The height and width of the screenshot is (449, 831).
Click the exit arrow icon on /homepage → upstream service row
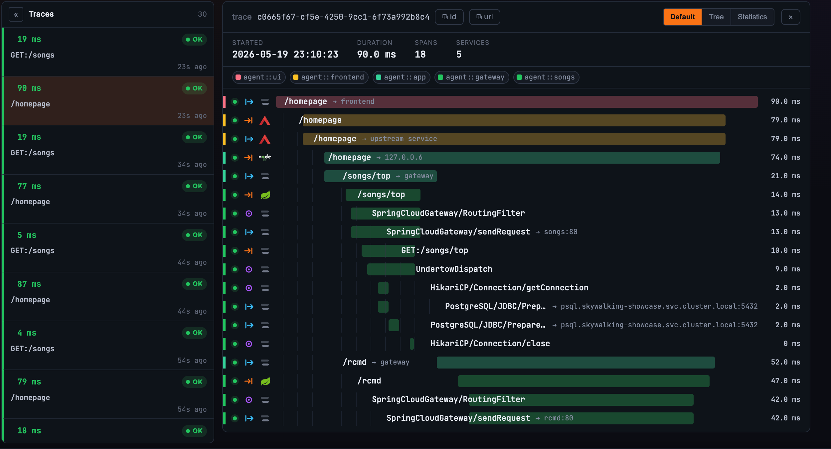click(x=249, y=139)
